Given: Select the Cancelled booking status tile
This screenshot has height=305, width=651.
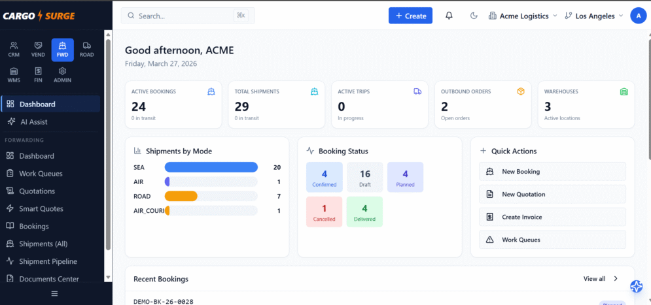Looking at the screenshot, I should click(325, 212).
